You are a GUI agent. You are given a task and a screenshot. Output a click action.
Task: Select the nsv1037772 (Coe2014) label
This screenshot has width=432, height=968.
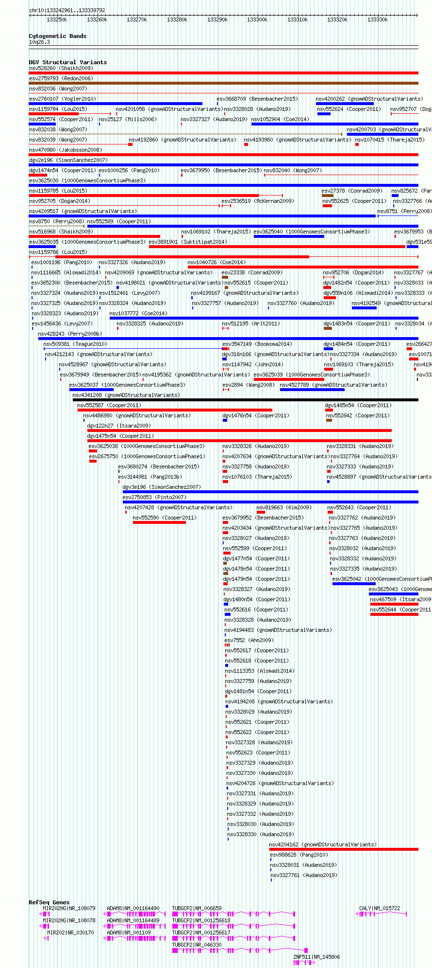(138, 313)
